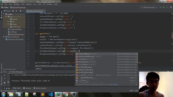
Task: Collapse the coding project root folder
Action: click(4, 14)
